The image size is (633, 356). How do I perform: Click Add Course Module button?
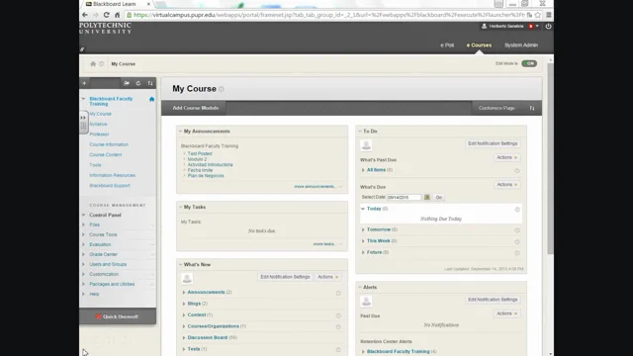(196, 108)
